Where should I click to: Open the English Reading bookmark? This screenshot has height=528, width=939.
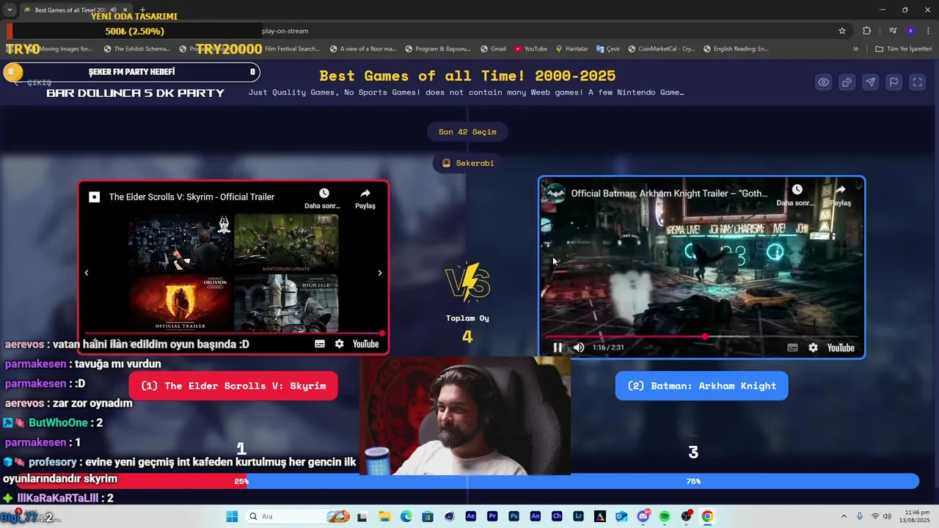(x=736, y=49)
